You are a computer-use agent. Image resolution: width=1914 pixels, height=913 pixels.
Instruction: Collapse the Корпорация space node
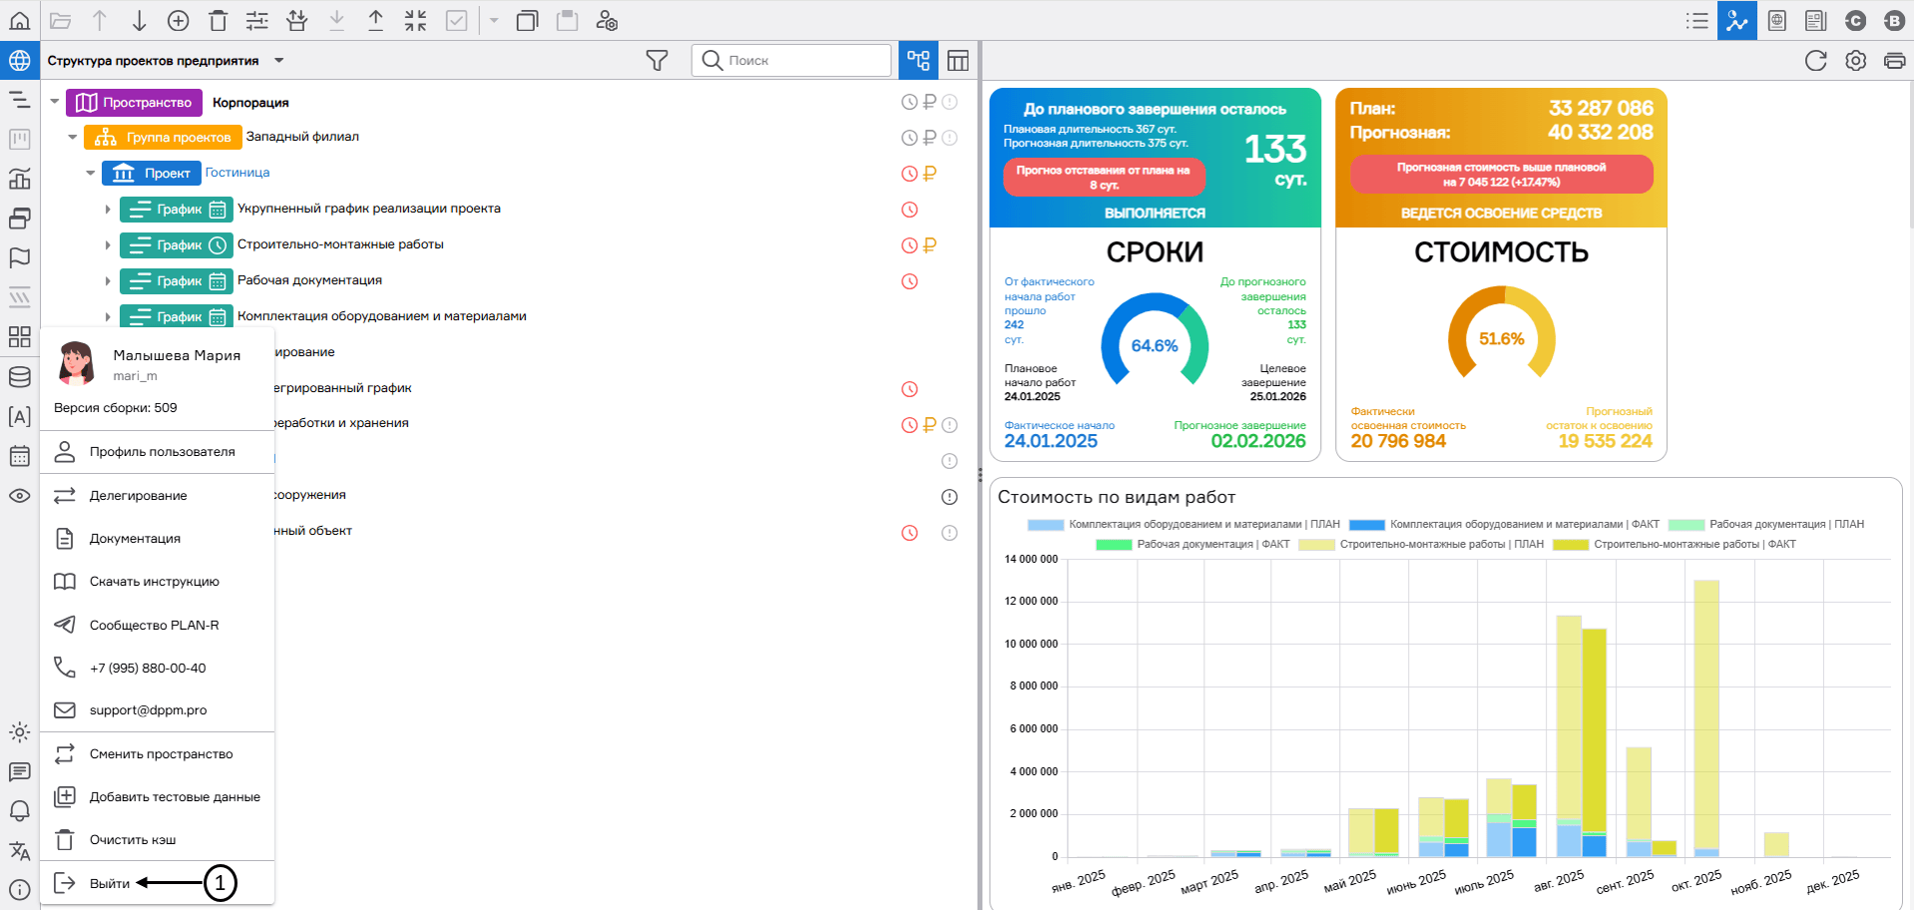[x=55, y=102]
